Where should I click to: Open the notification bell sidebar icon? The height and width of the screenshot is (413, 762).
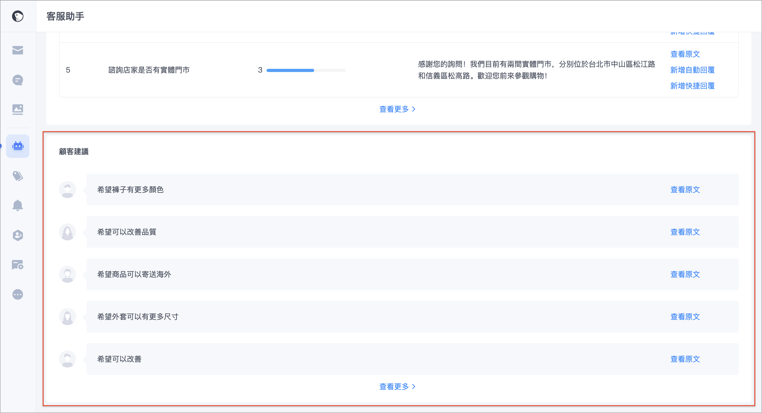point(18,205)
